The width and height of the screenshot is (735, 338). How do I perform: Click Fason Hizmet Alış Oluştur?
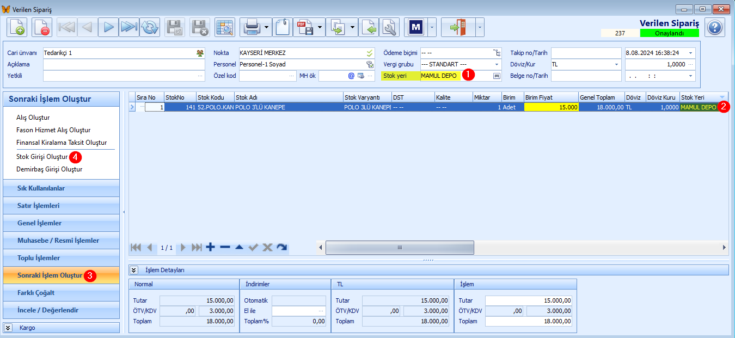click(x=53, y=130)
